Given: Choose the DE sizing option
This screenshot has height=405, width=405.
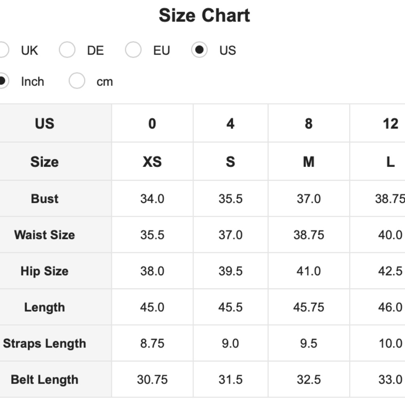Looking at the screenshot, I should coord(67,50).
